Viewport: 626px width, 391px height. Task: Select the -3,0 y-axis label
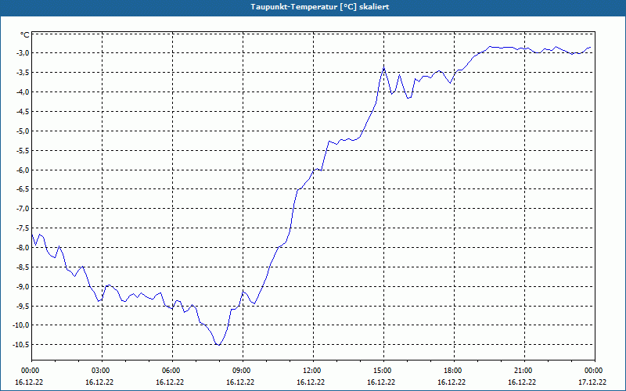click(x=23, y=53)
